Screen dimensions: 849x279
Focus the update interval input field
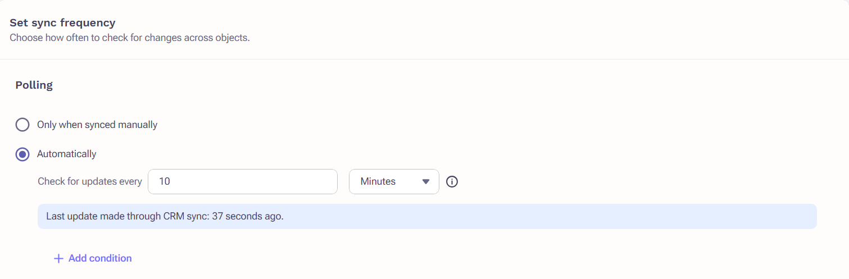point(243,182)
